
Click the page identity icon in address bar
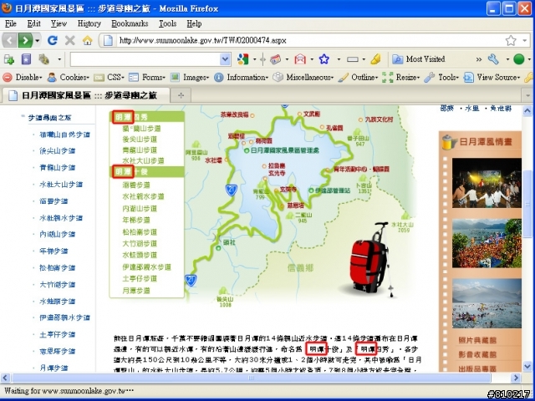(108, 41)
